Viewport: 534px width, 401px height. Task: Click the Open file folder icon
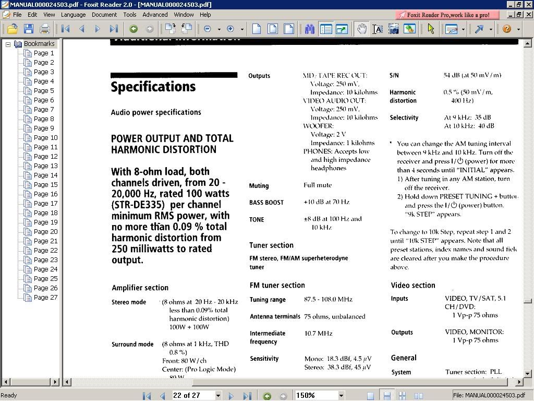coord(11,29)
